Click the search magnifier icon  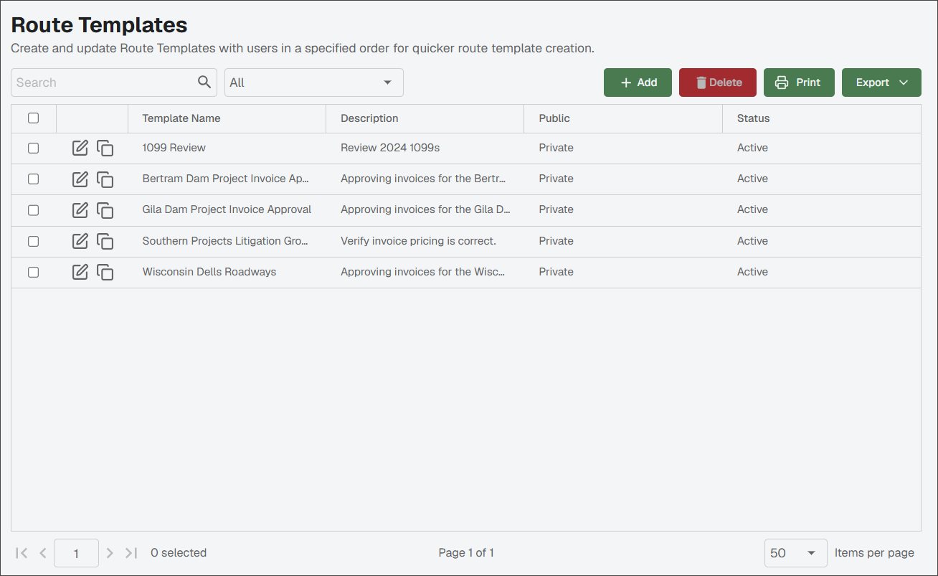(x=204, y=82)
